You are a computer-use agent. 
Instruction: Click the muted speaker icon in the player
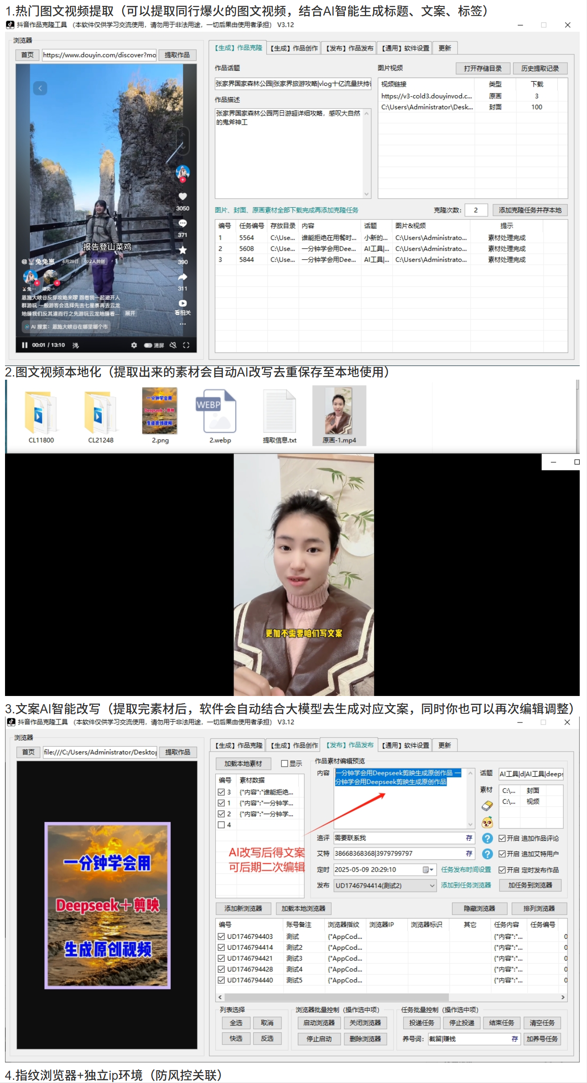click(x=173, y=345)
